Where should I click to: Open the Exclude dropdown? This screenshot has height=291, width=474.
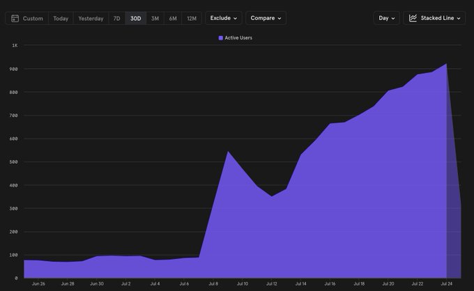tap(223, 18)
